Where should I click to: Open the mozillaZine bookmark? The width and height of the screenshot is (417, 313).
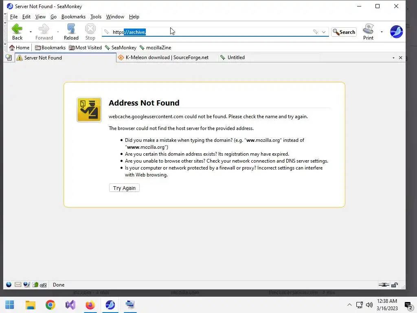(x=155, y=48)
